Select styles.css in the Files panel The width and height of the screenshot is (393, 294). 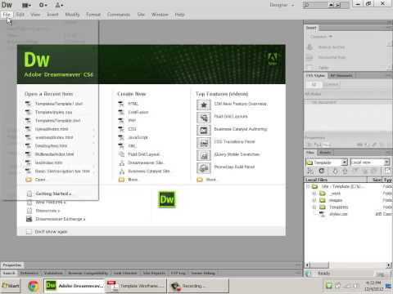coord(338,214)
